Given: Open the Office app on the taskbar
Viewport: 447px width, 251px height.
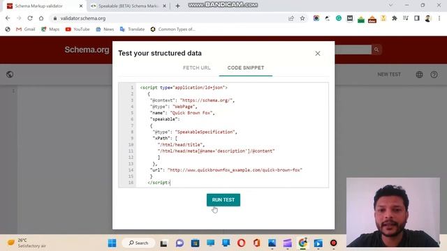Looking at the screenshot, I should point(256,243).
